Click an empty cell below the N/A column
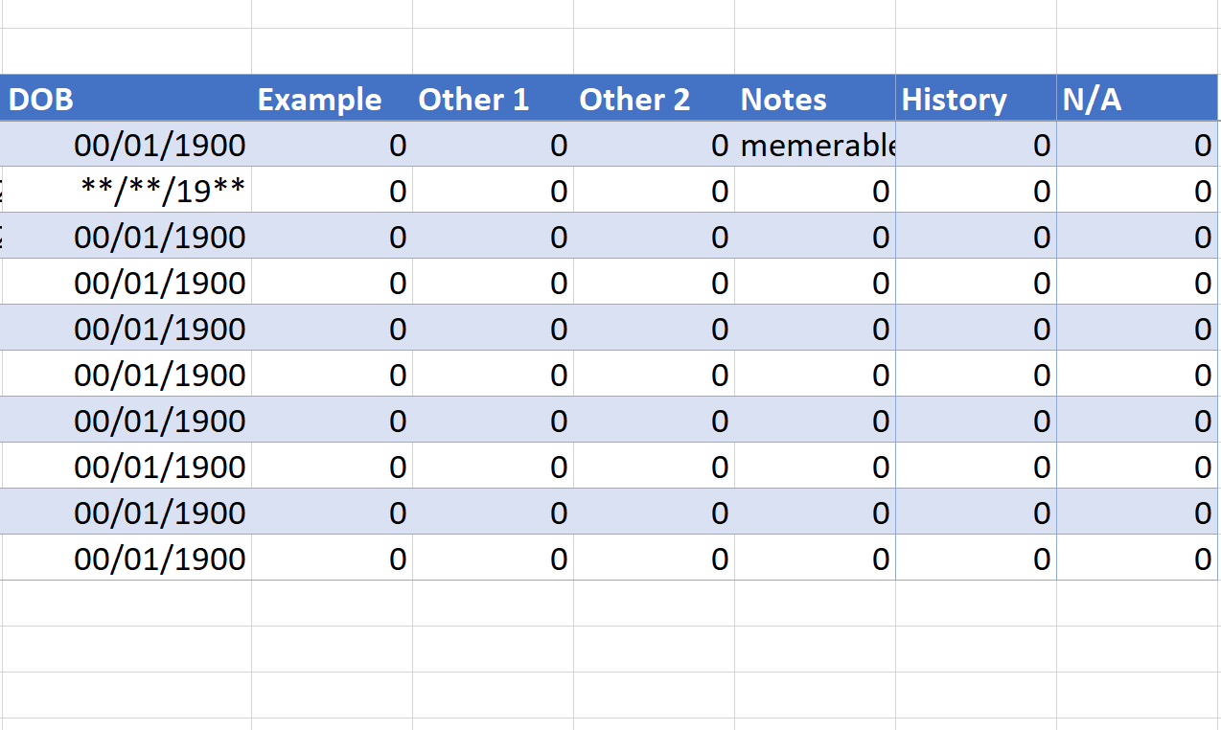 (1138, 604)
